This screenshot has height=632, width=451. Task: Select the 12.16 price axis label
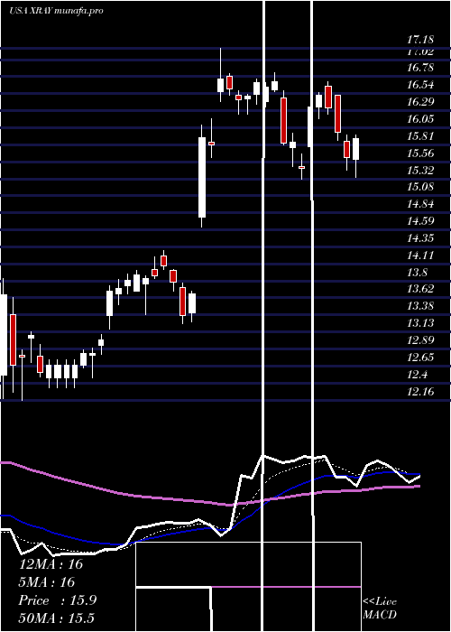[x=420, y=391]
